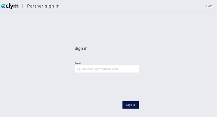Get assistance through the Help text link
Image resolution: width=217 pixels, height=117 pixels.
(209, 6)
